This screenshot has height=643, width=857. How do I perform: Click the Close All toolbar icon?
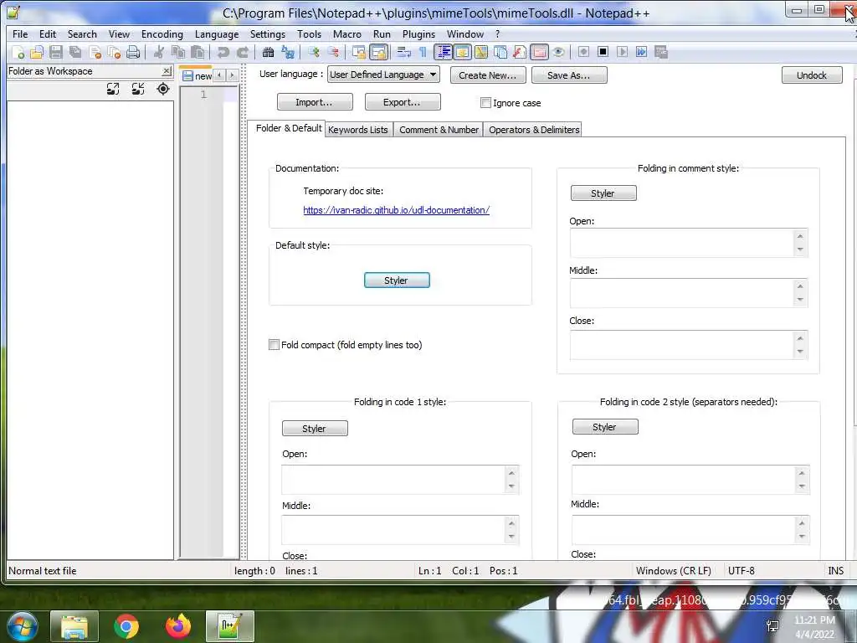pyautogui.click(x=114, y=52)
